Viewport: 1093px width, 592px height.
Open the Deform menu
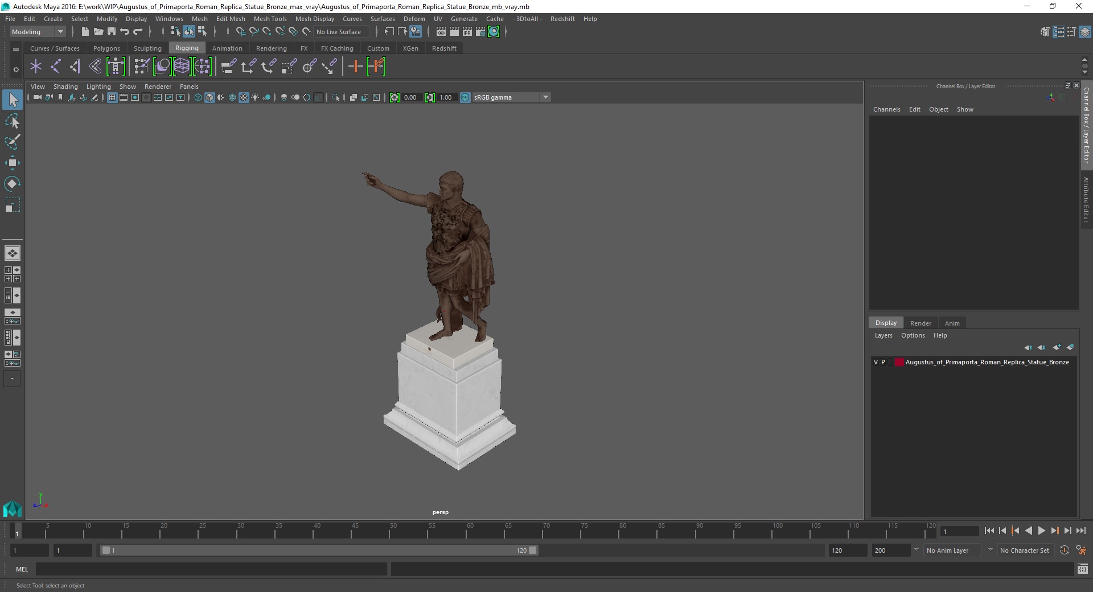414,19
